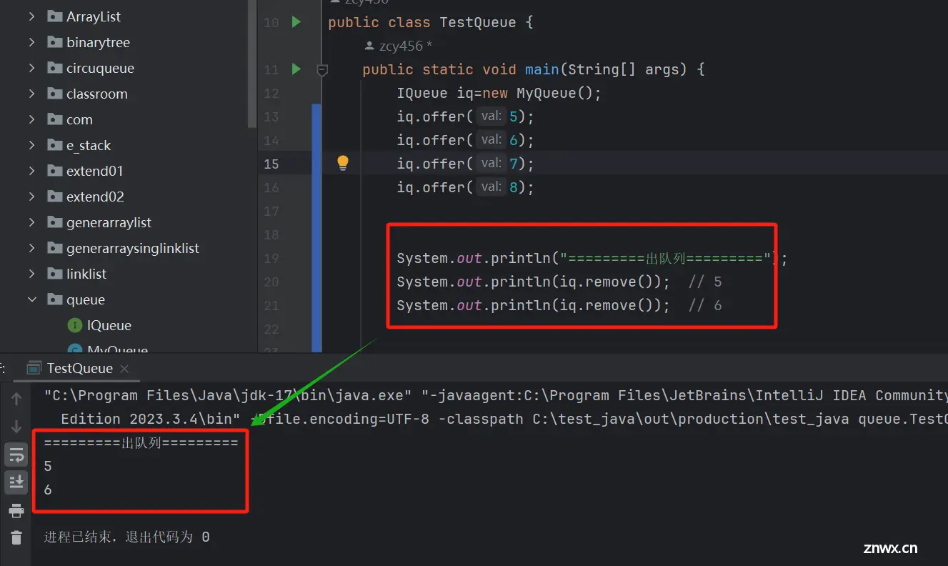
Task: Click the yellow lightbulb quick-fix icon
Action: click(343, 163)
